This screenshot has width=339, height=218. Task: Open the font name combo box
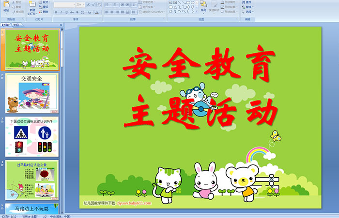click(x=64, y=5)
